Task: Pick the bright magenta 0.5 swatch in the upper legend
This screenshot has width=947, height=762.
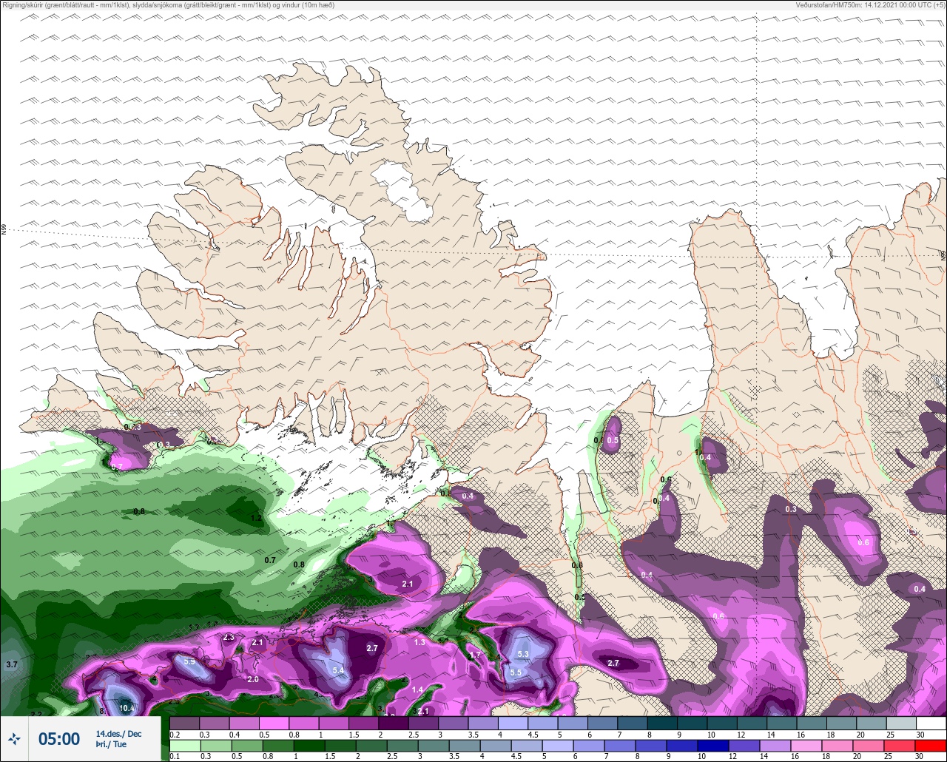Action: 274,723
